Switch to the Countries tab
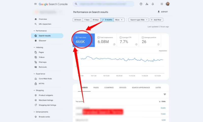Viewport: 203px width, 122px height. pyautogui.click(x=109, y=88)
